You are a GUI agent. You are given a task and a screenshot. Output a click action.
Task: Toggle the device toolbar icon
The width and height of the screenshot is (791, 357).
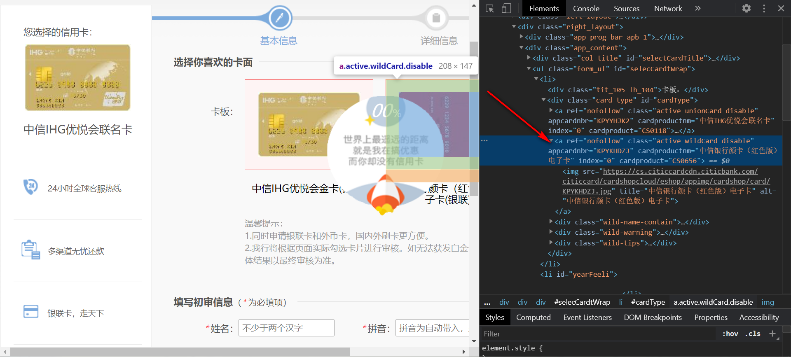pos(506,9)
